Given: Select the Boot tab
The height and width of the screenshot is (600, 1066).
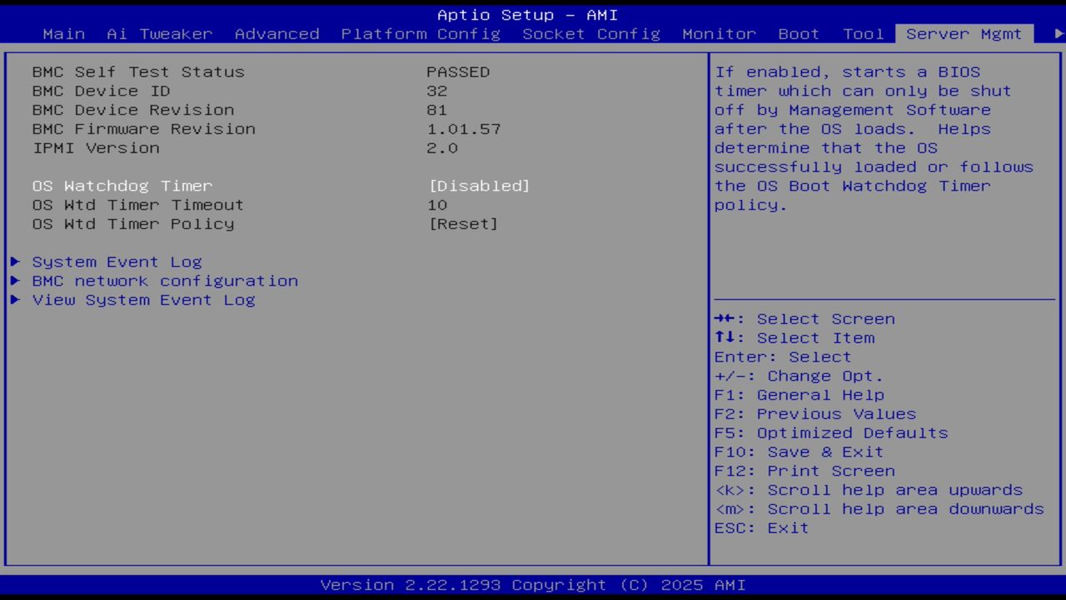Looking at the screenshot, I should pos(798,34).
